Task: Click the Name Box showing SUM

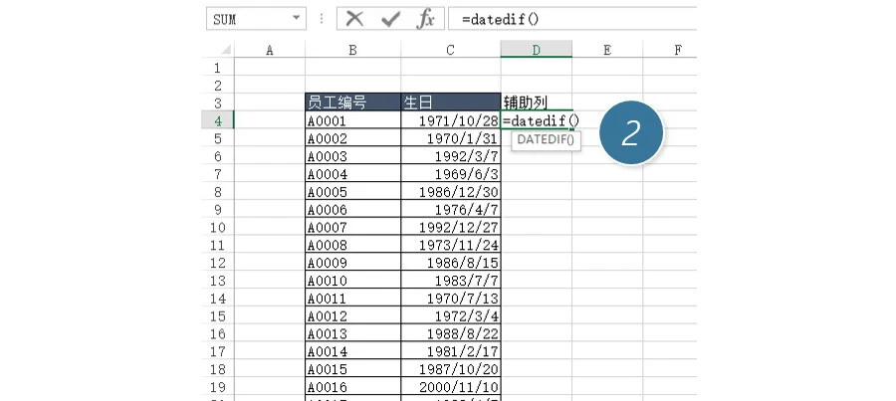Action: click(244, 19)
